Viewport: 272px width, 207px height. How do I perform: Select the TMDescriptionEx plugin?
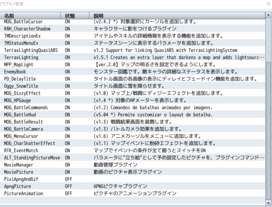pos(22,36)
